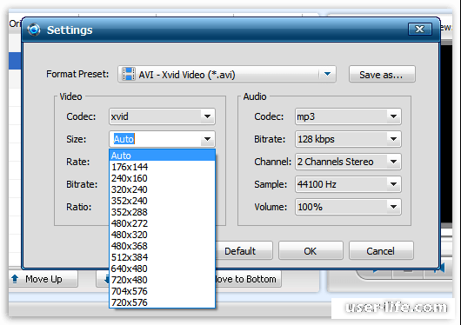Open the Volume 100% dropdown
The image size is (461, 325).
394,207
